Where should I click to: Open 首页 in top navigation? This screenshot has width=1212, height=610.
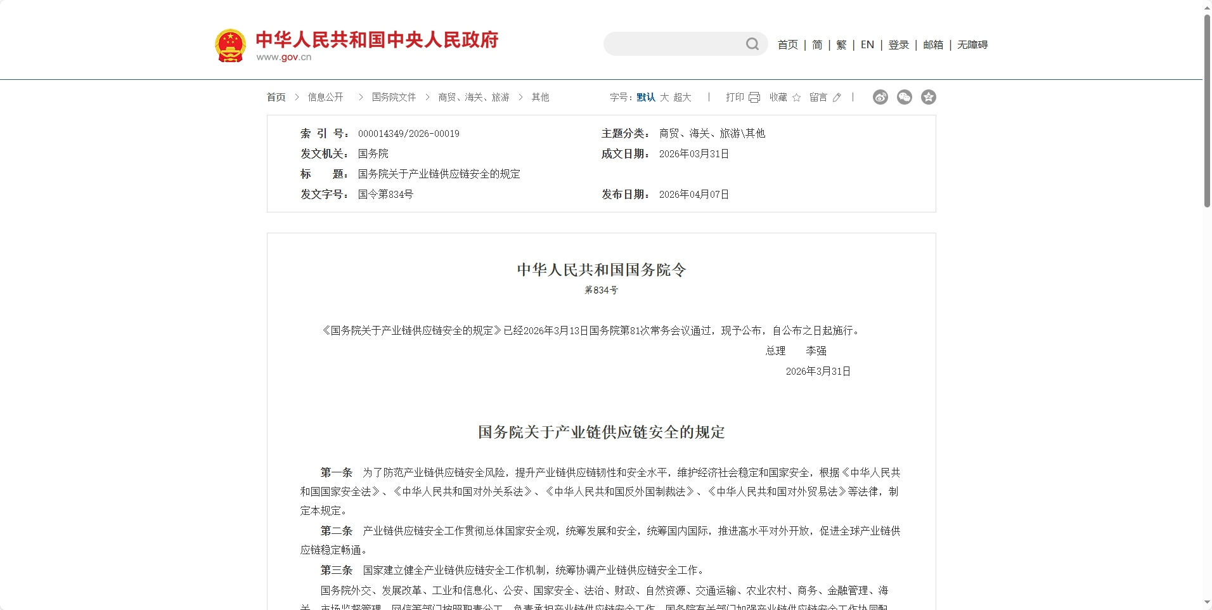tap(787, 44)
